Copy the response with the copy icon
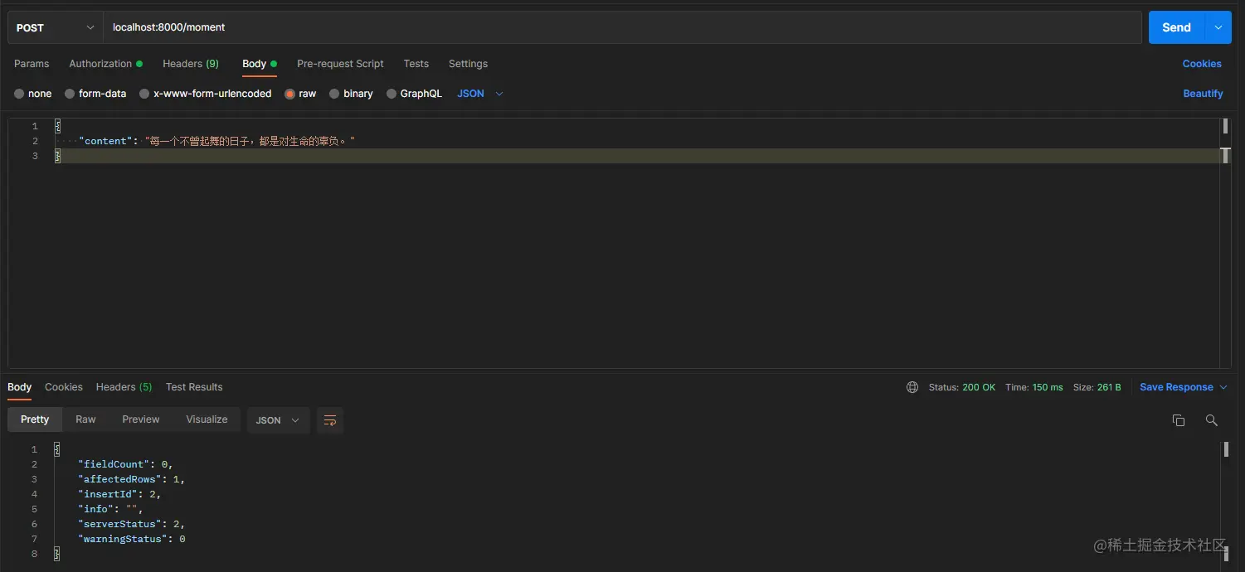The image size is (1245, 572). 1179,420
